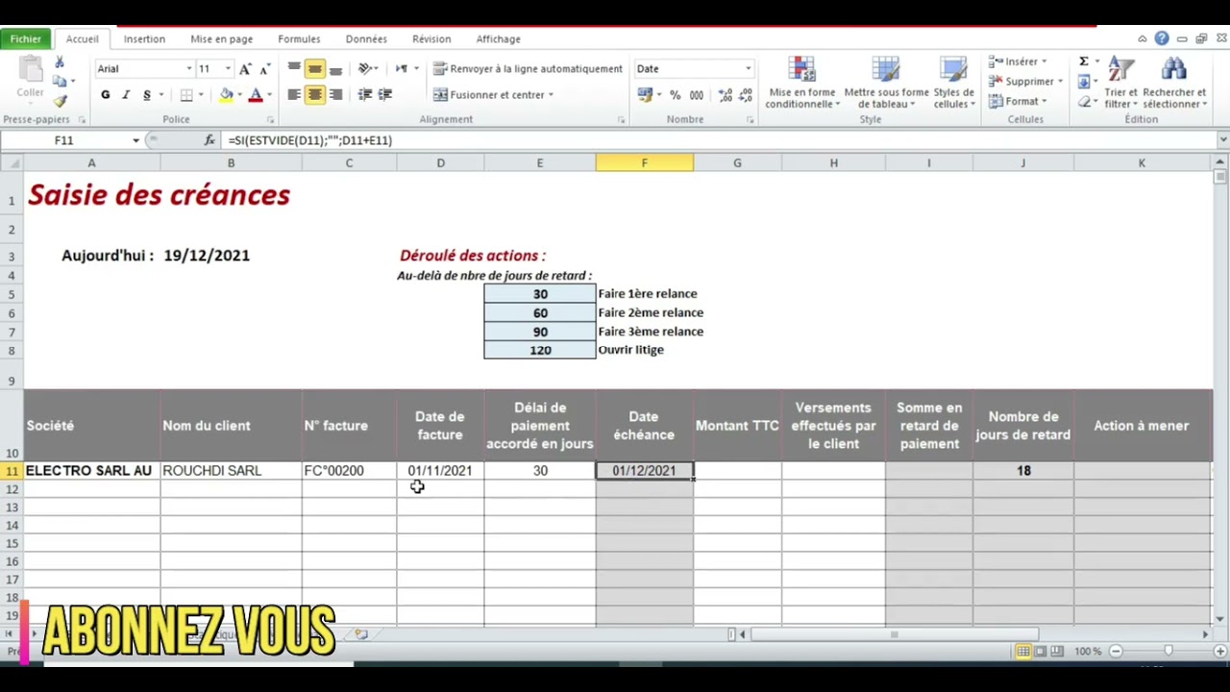Switch to the Insertion tab

point(144,39)
